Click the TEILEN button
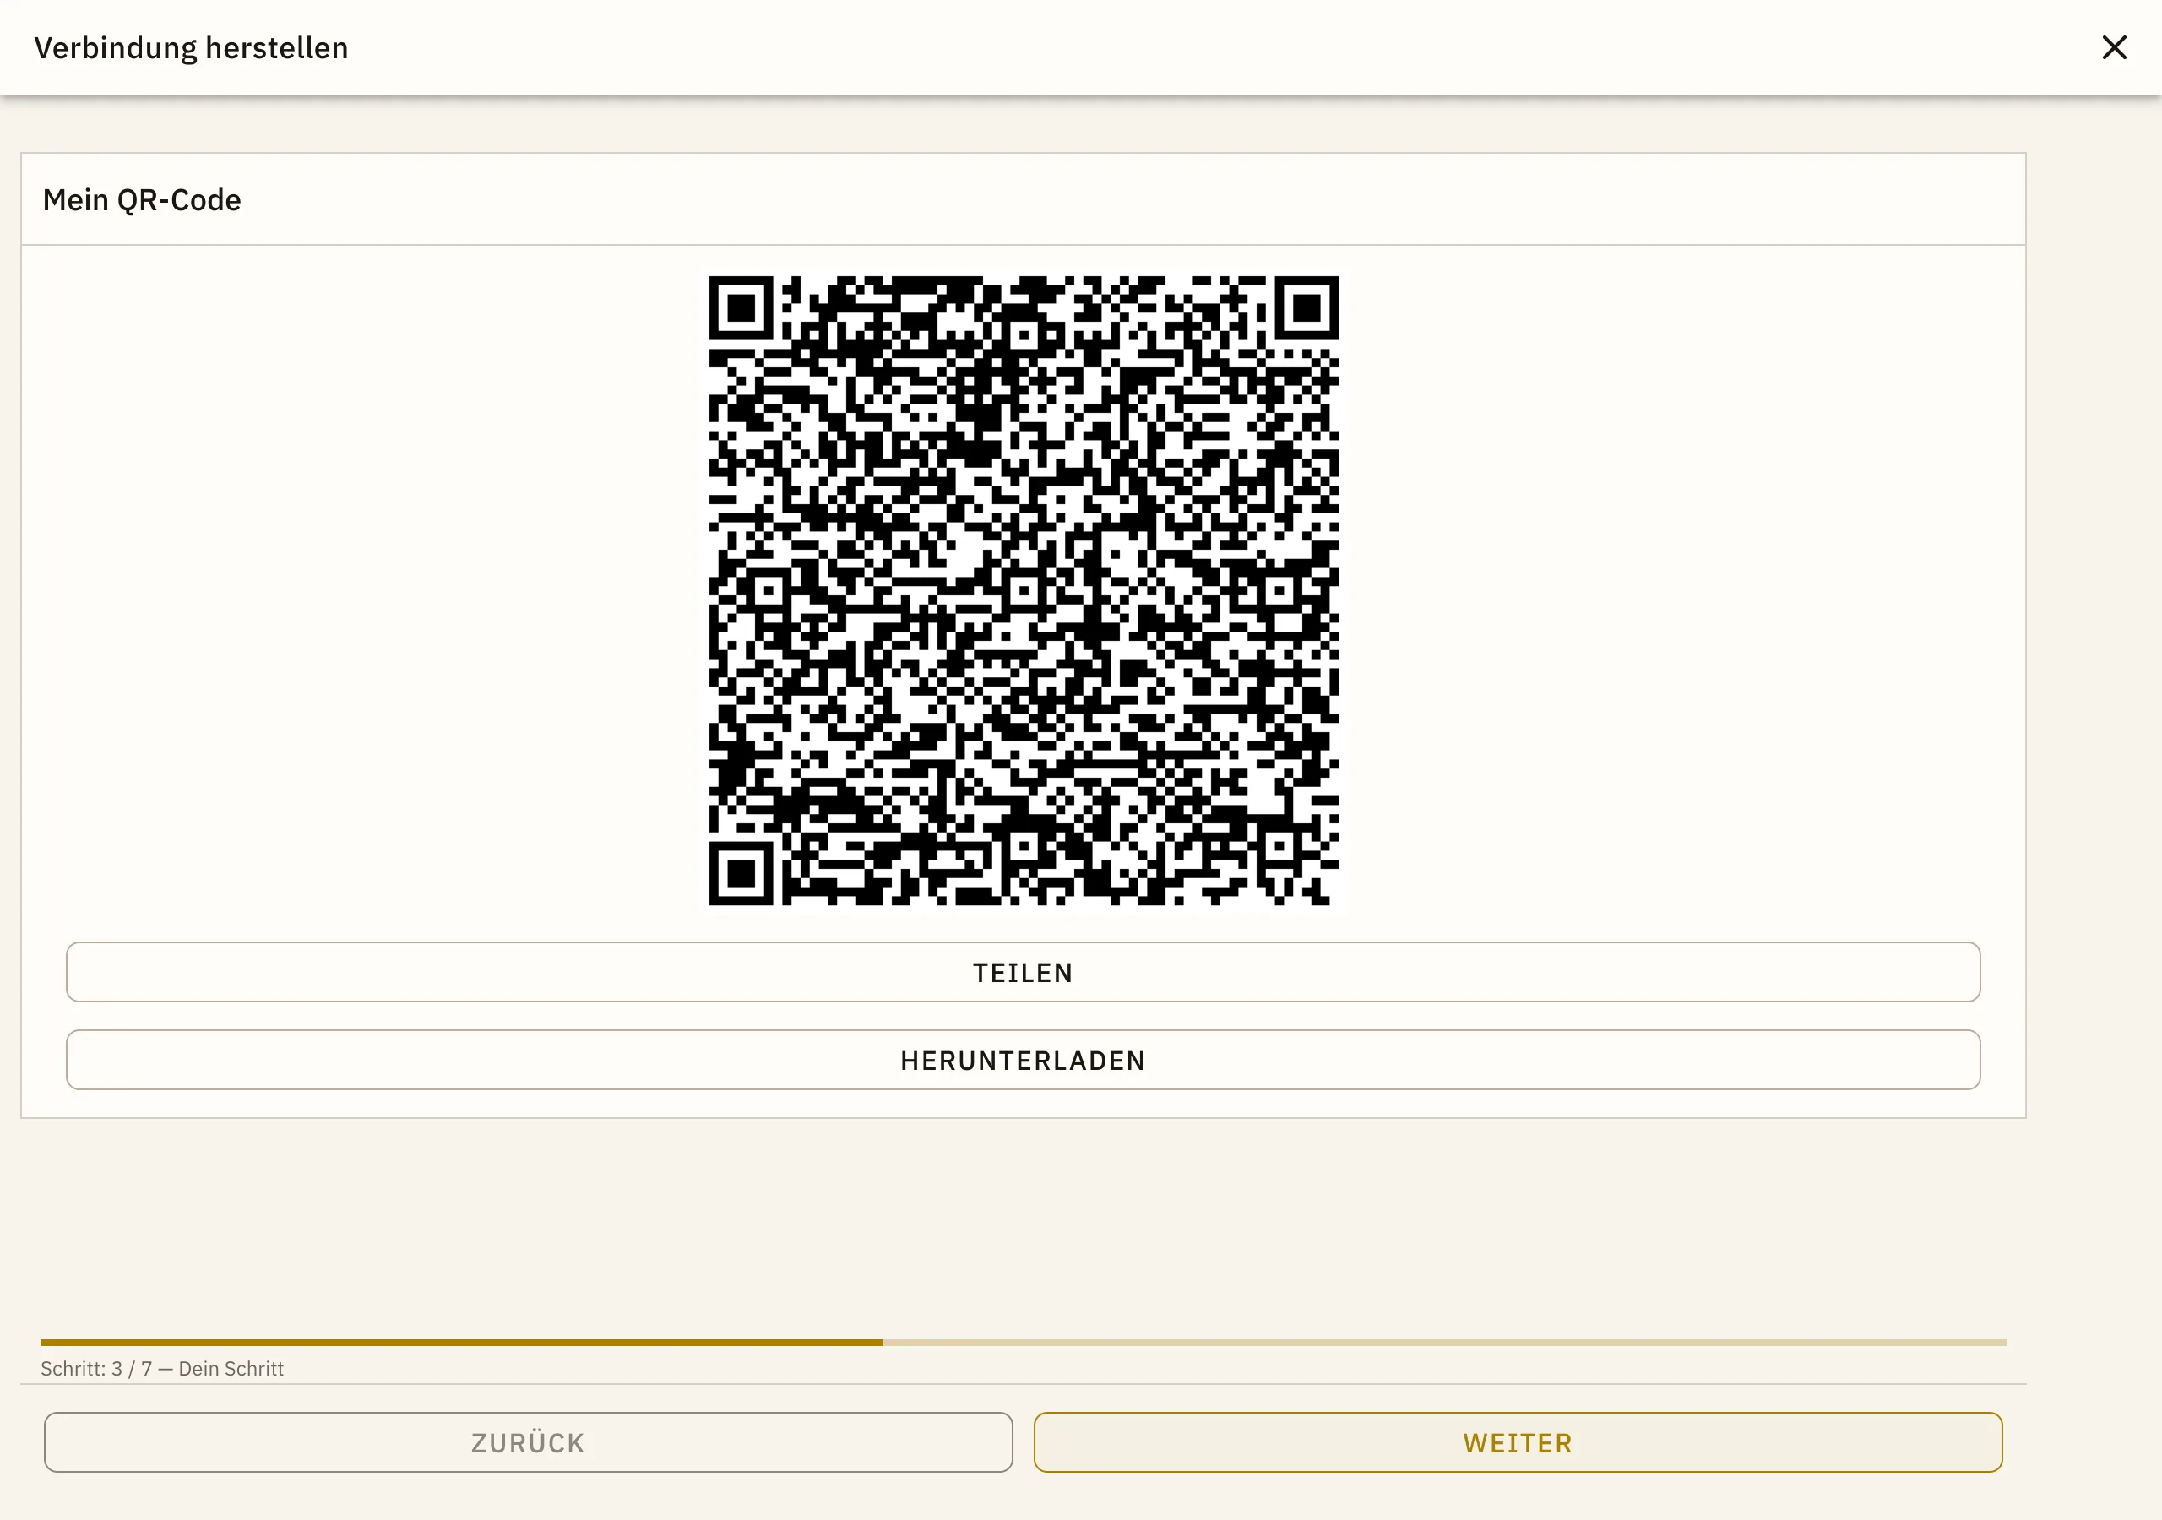Screen dimensions: 2162x1520 [1023, 972]
